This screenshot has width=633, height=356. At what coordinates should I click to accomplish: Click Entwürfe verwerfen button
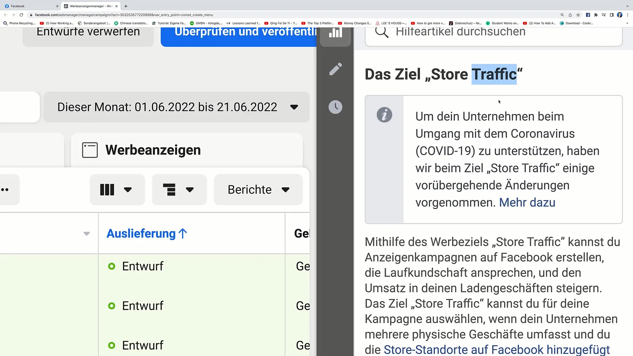[x=88, y=37]
